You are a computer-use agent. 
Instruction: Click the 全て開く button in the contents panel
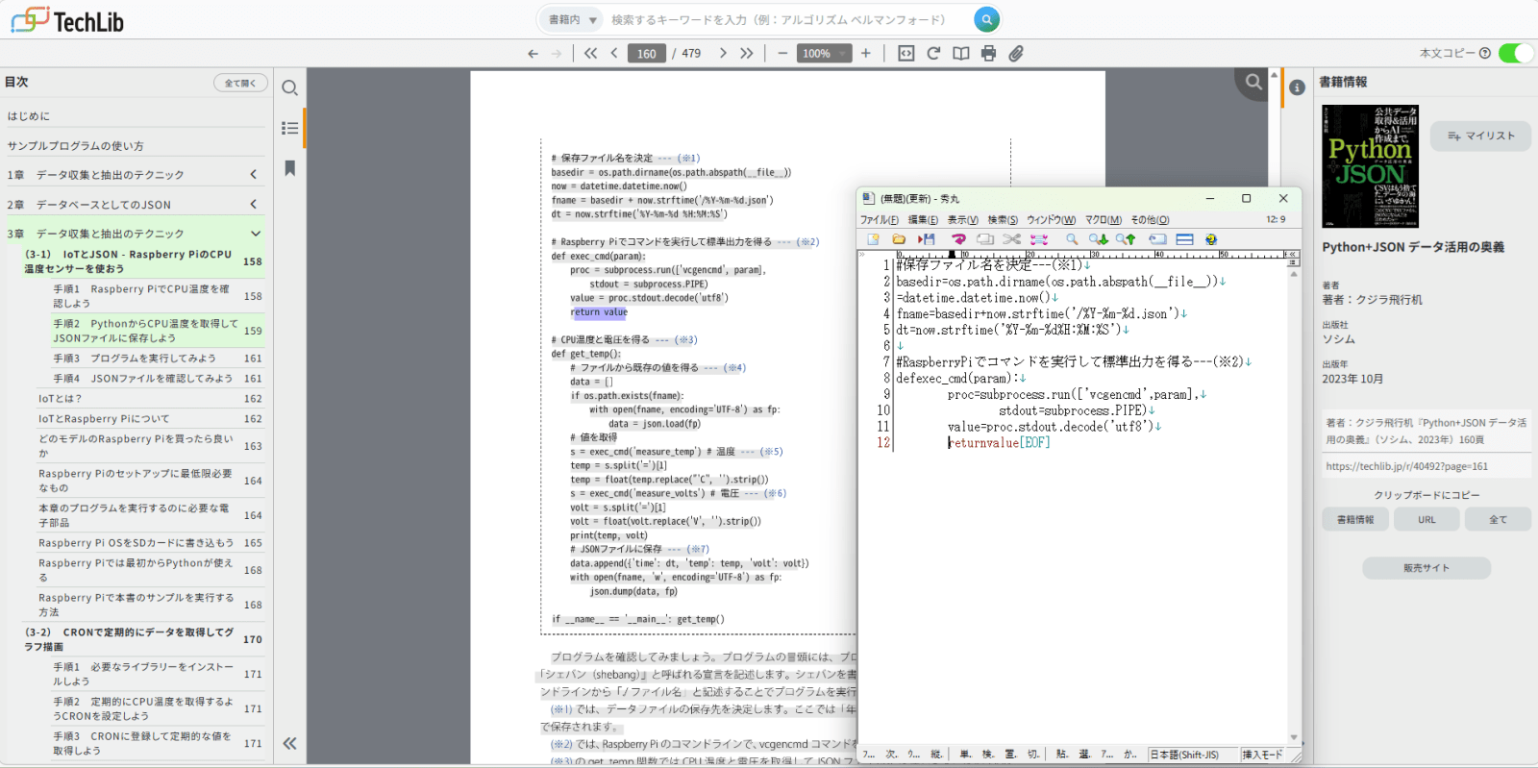(240, 83)
